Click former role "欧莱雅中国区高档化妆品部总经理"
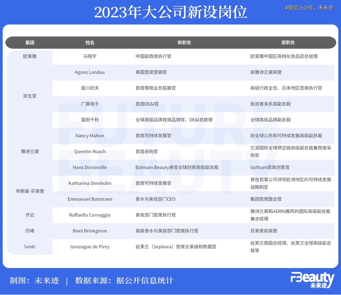341x295 pixels. click(284, 56)
